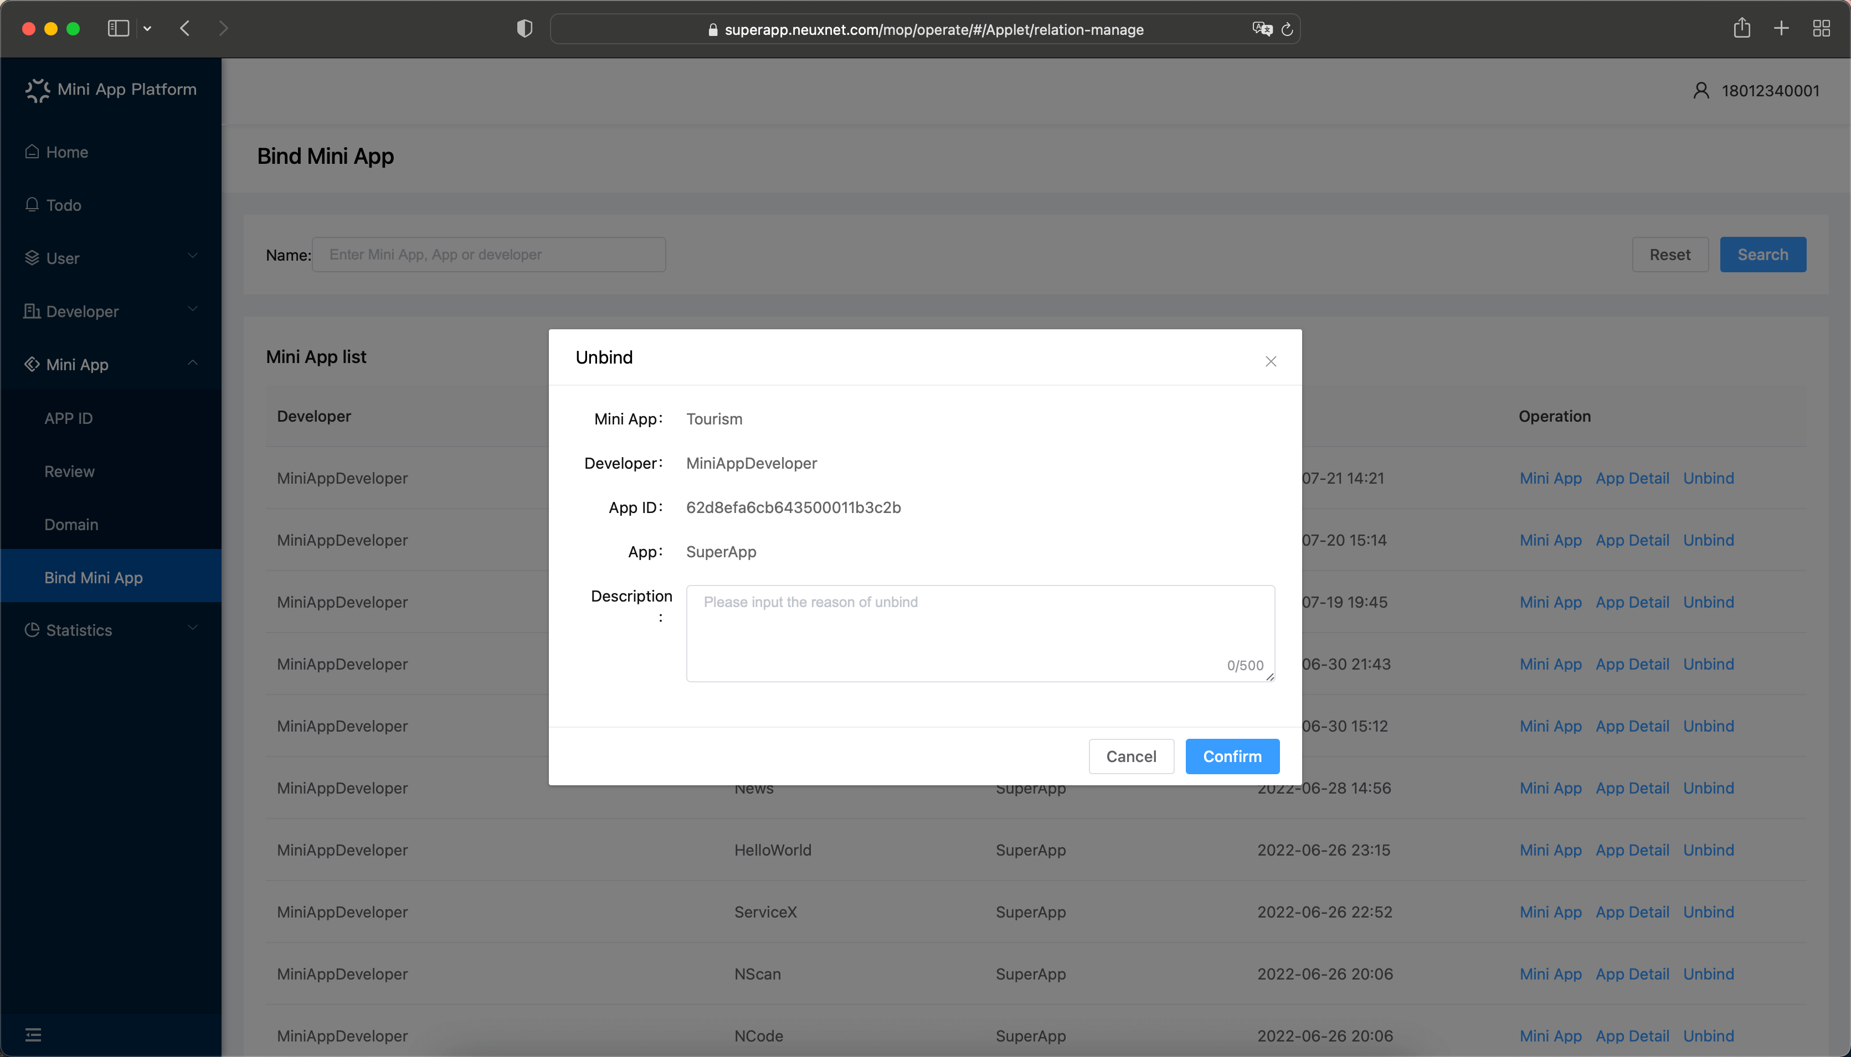Viewport: 1851px width, 1057px height.
Task: Click App Detail for the 07-20 15:14 row
Action: tap(1632, 540)
